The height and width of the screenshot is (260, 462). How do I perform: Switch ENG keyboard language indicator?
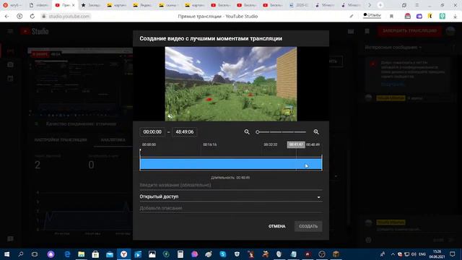(422, 254)
